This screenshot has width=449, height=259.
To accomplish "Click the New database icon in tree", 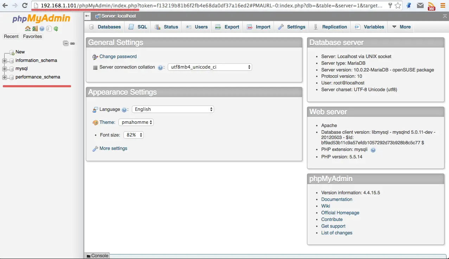I will click(x=12, y=52).
